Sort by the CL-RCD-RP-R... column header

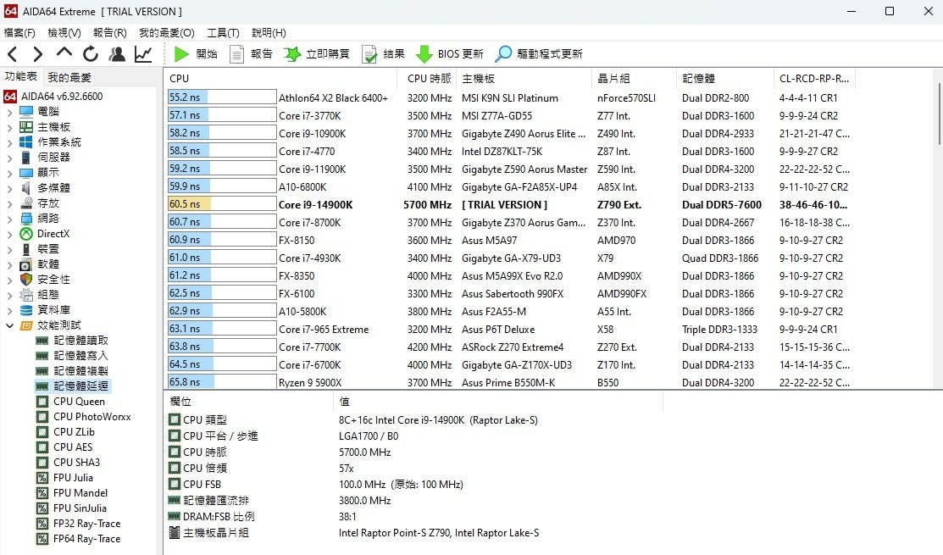(x=814, y=78)
